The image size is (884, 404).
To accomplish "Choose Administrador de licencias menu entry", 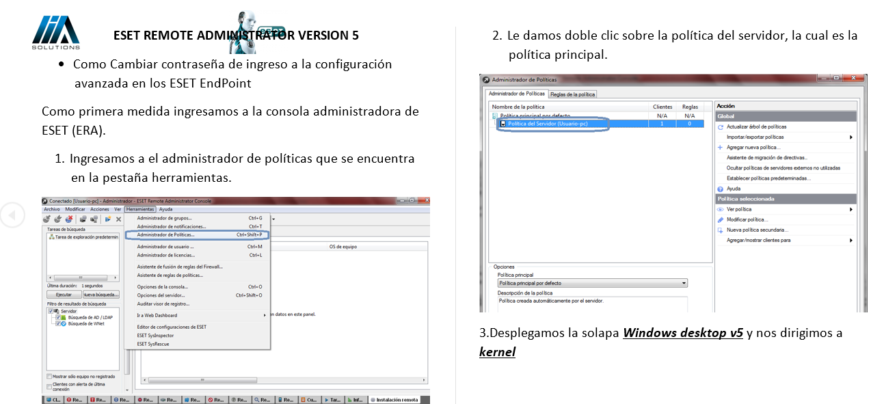I will coord(198,255).
